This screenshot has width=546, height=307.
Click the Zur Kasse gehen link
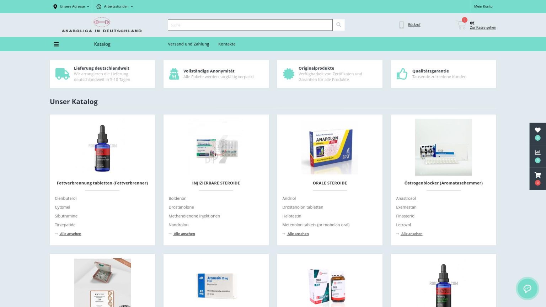483,28
